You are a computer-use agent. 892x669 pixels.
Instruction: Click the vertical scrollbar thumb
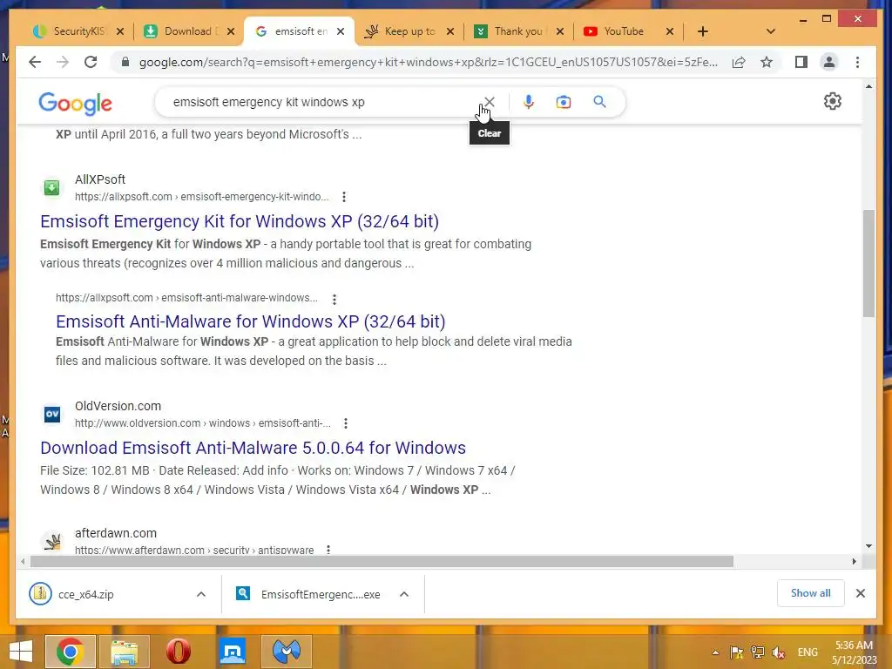pyautogui.click(x=868, y=263)
